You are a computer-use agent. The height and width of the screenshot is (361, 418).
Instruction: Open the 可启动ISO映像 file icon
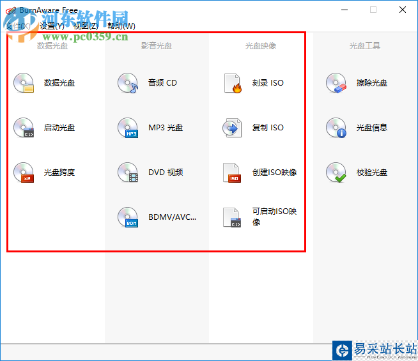pos(232,218)
